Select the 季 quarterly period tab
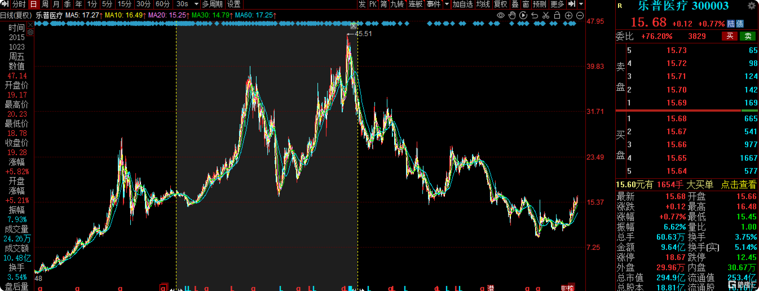The image size is (759, 291). pos(67,4)
